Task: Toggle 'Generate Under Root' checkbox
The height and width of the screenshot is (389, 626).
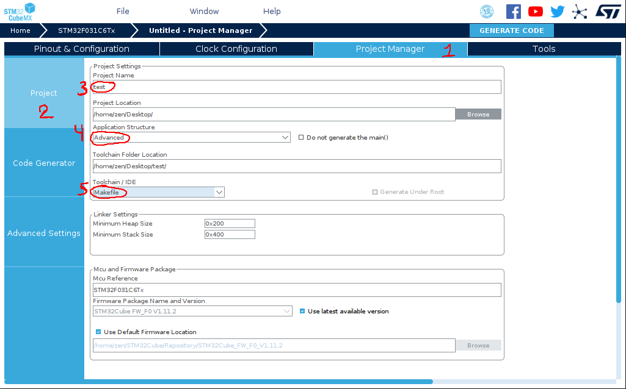Action: pos(375,191)
